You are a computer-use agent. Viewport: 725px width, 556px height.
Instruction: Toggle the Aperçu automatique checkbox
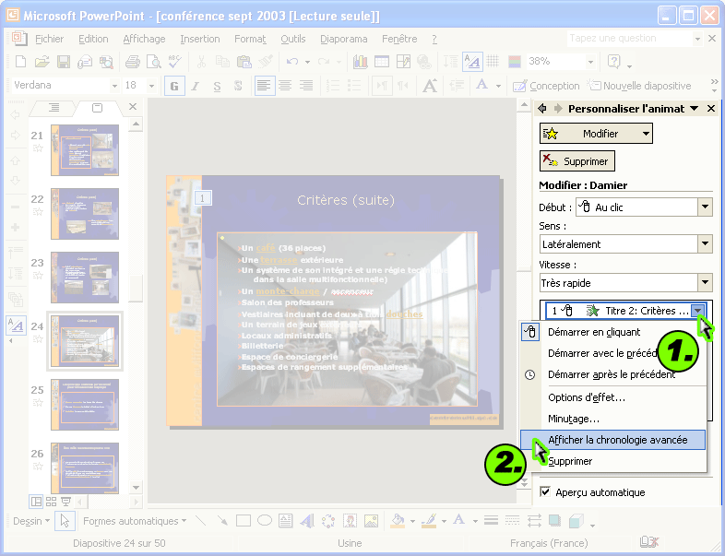(x=545, y=492)
